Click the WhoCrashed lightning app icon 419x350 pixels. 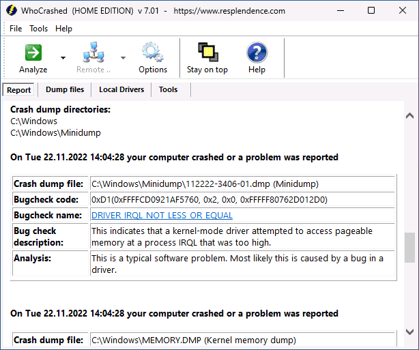(12, 11)
